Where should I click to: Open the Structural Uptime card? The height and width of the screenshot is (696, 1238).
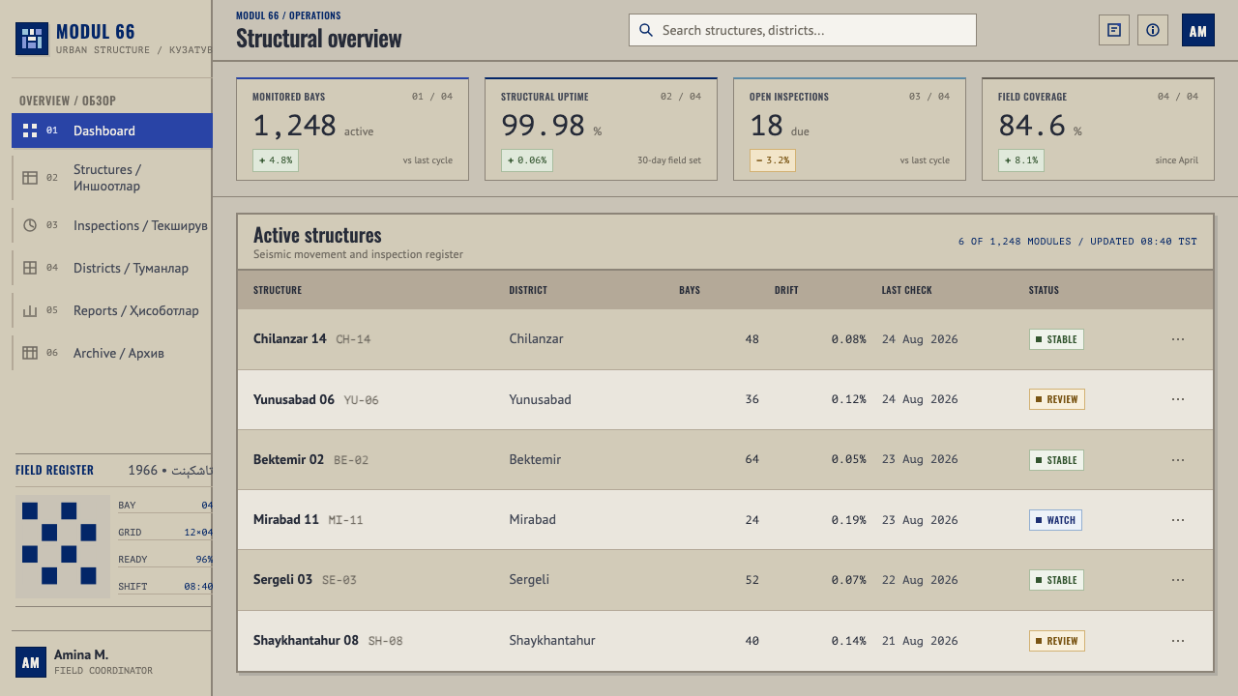(x=601, y=130)
